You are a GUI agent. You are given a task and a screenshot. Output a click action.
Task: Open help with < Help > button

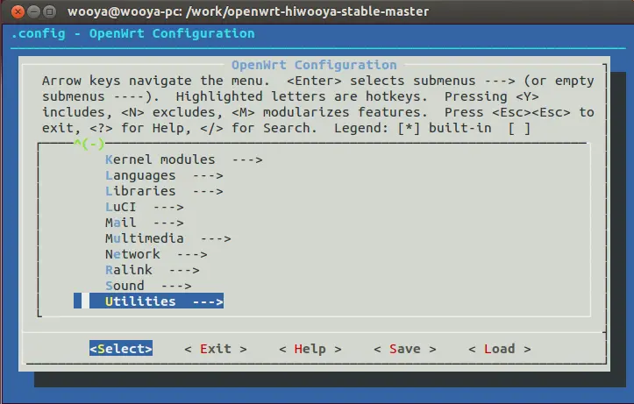(310, 349)
